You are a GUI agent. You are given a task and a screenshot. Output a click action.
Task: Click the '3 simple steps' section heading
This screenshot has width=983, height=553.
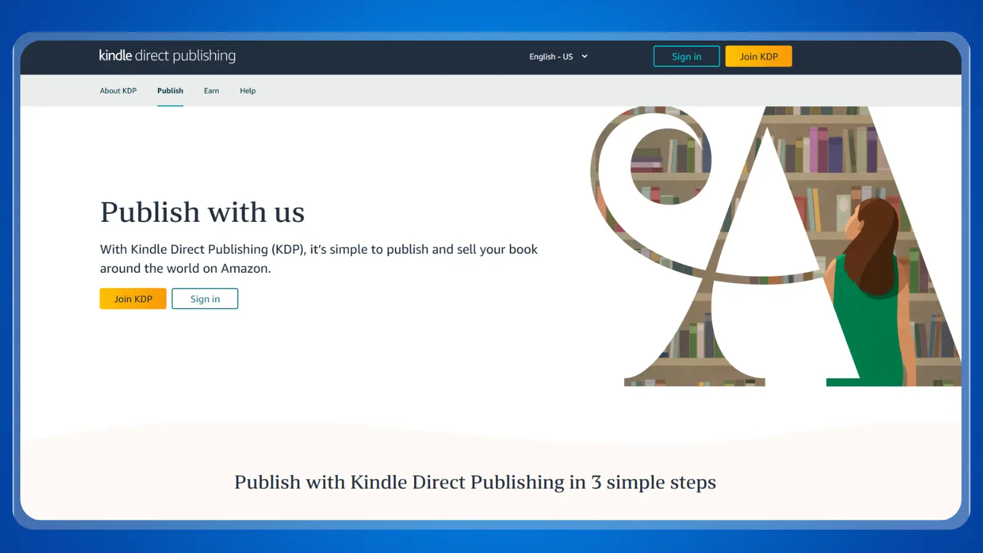(x=475, y=482)
